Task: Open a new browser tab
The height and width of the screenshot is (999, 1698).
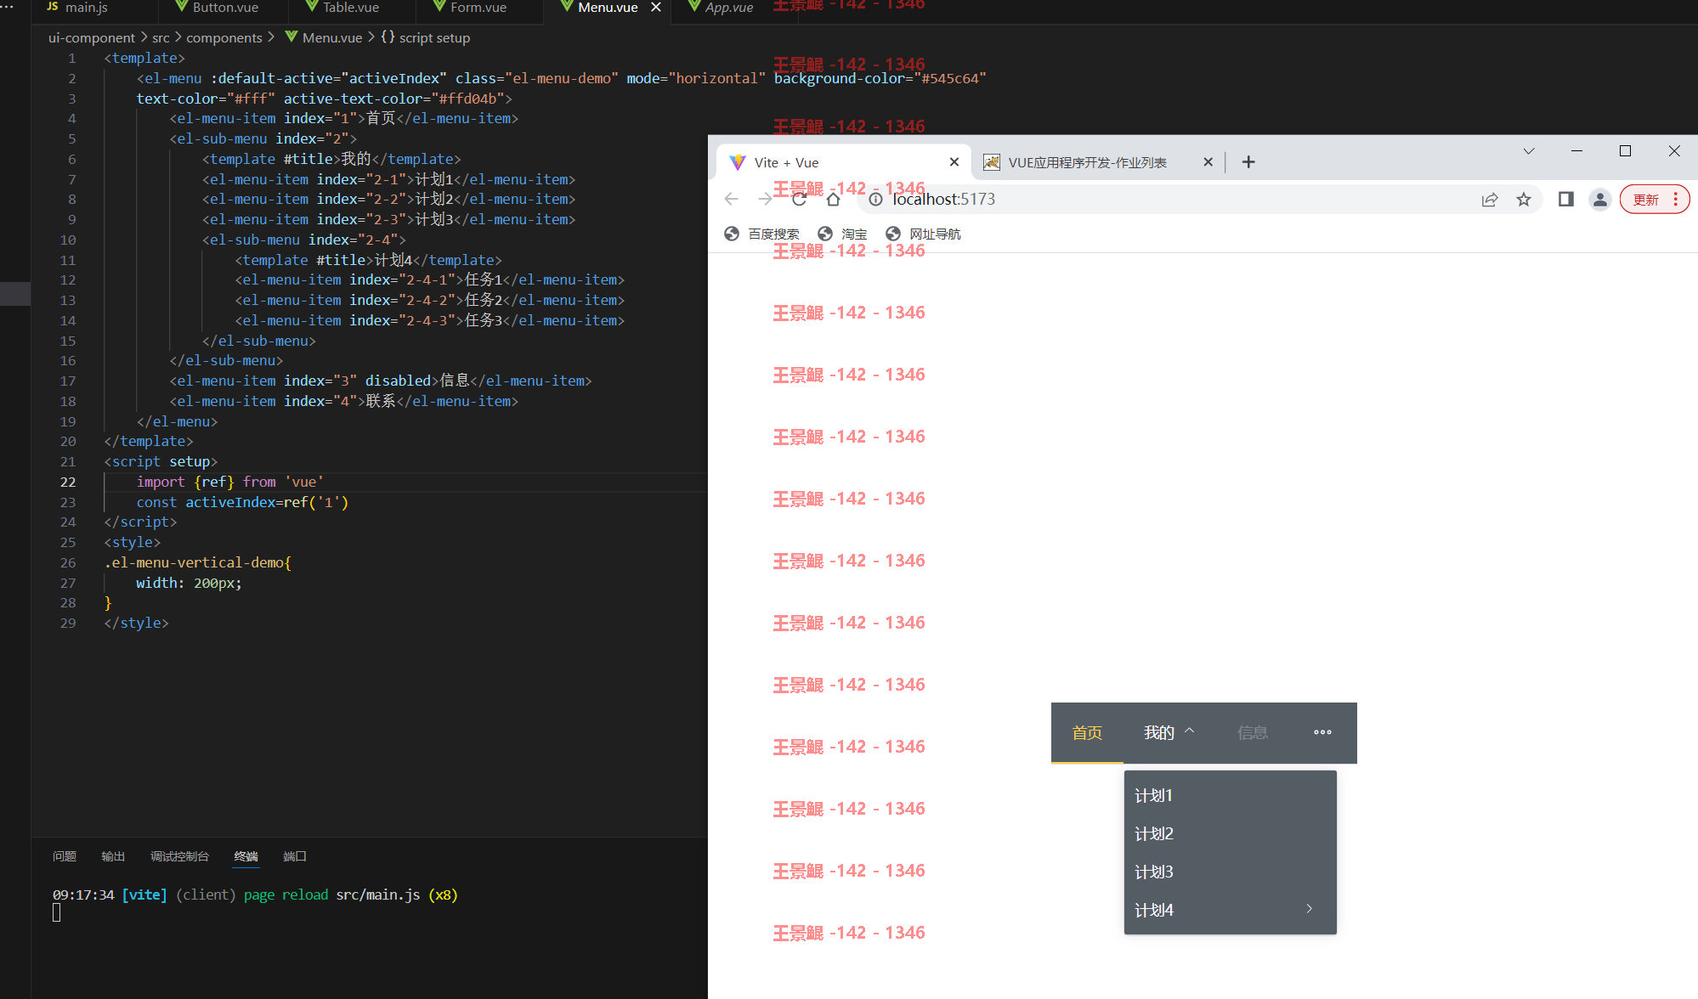Action: click(x=1248, y=162)
